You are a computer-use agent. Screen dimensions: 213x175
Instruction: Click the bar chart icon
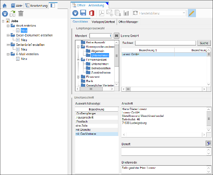[x=126, y=13]
